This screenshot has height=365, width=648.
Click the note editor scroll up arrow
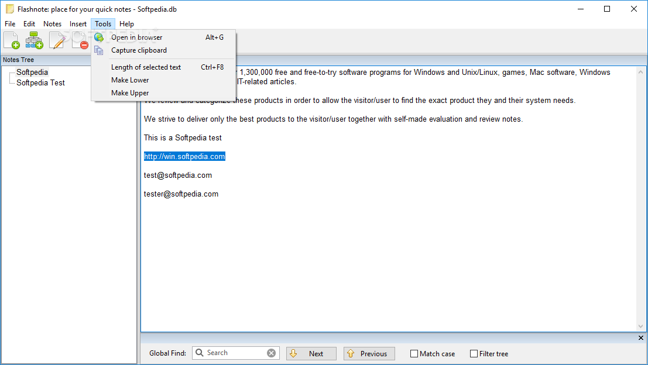point(640,73)
